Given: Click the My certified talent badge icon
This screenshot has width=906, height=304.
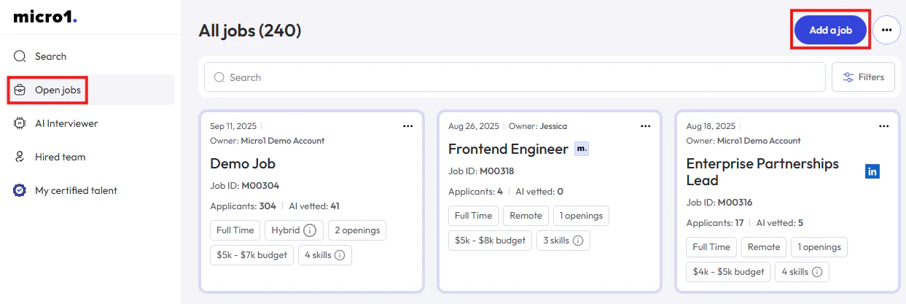Looking at the screenshot, I should point(20,190).
